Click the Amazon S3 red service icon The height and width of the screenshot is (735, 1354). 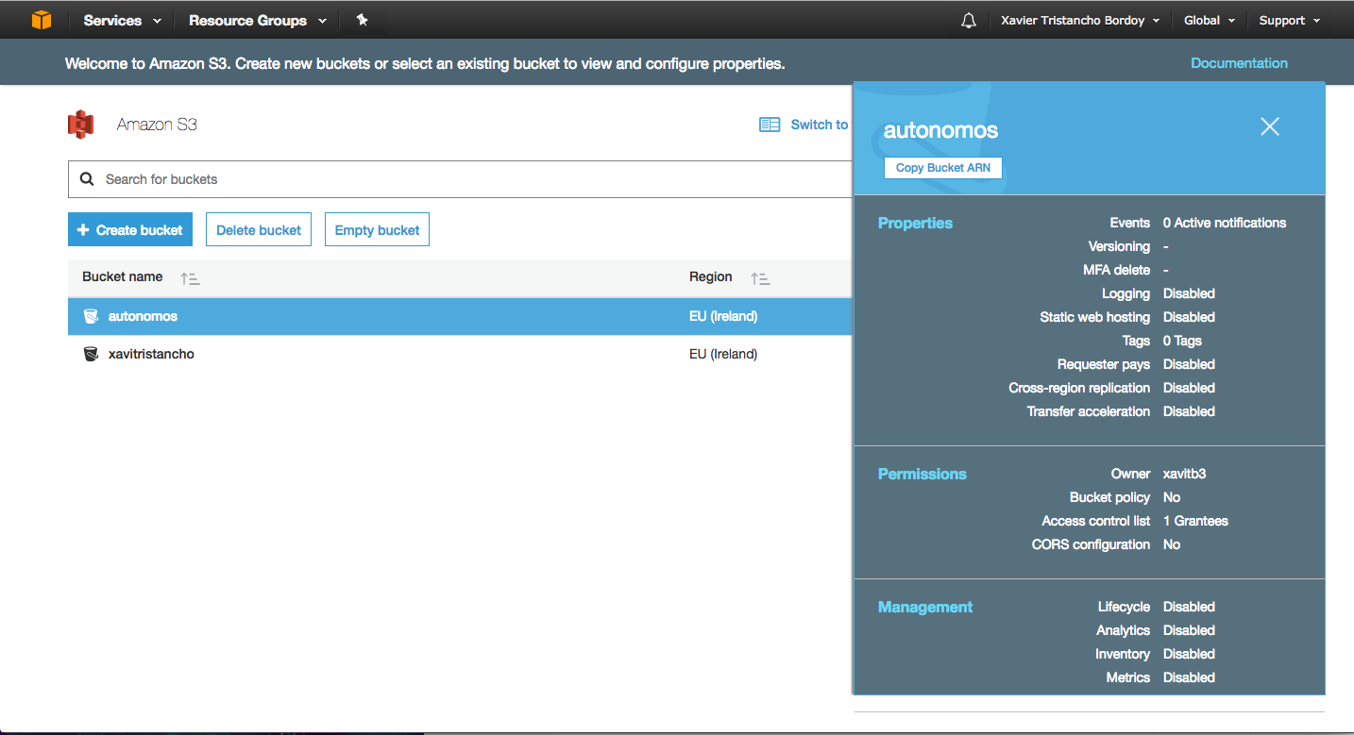pos(81,125)
